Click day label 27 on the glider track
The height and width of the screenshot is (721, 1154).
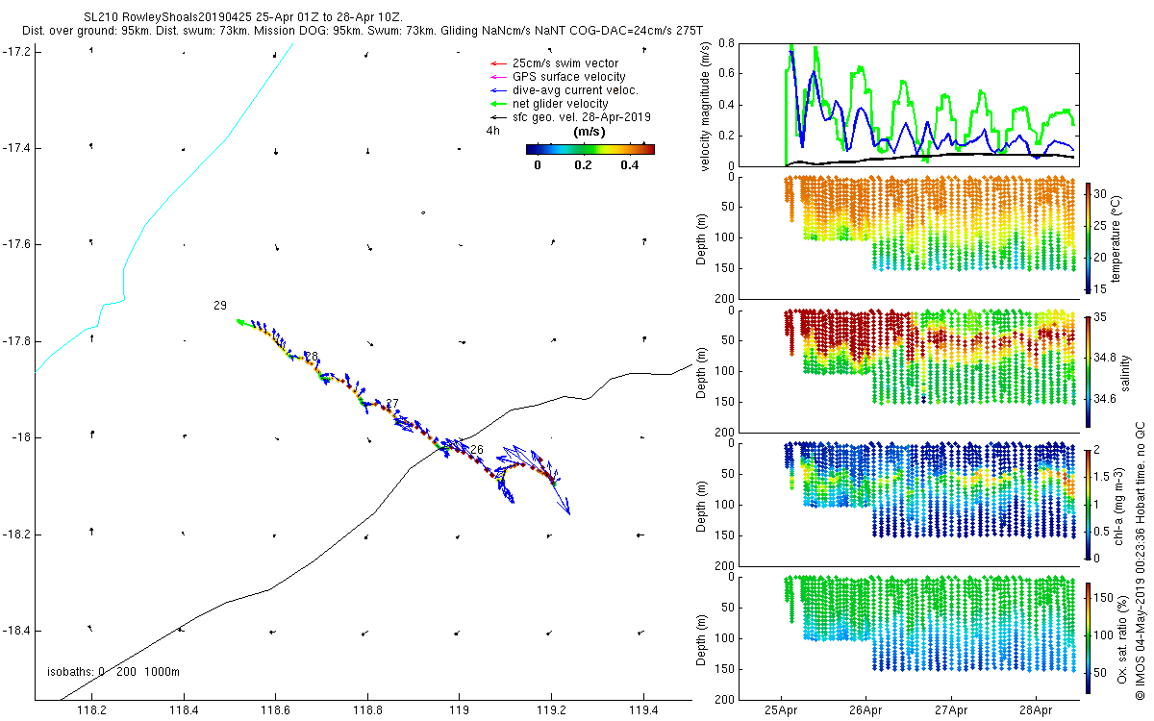pos(392,403)
